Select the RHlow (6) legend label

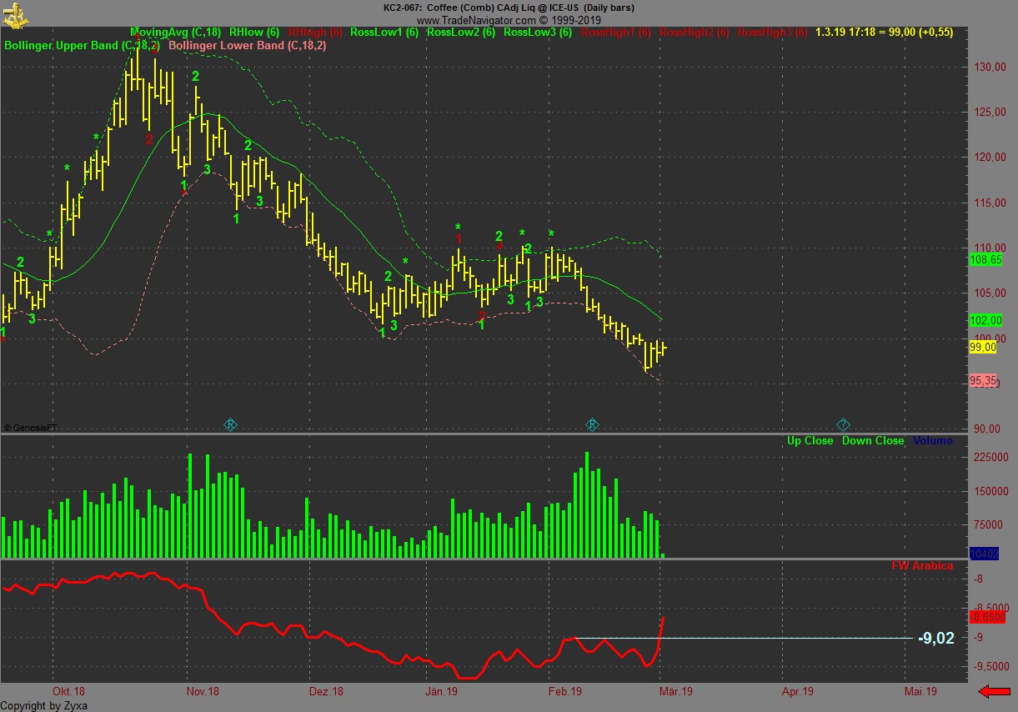(254, 33)
